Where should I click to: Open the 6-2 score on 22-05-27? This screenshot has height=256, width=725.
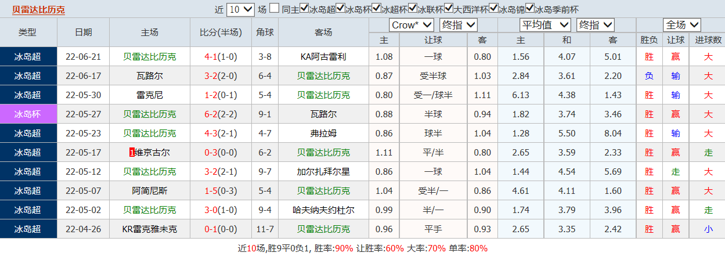click(211, 114)
